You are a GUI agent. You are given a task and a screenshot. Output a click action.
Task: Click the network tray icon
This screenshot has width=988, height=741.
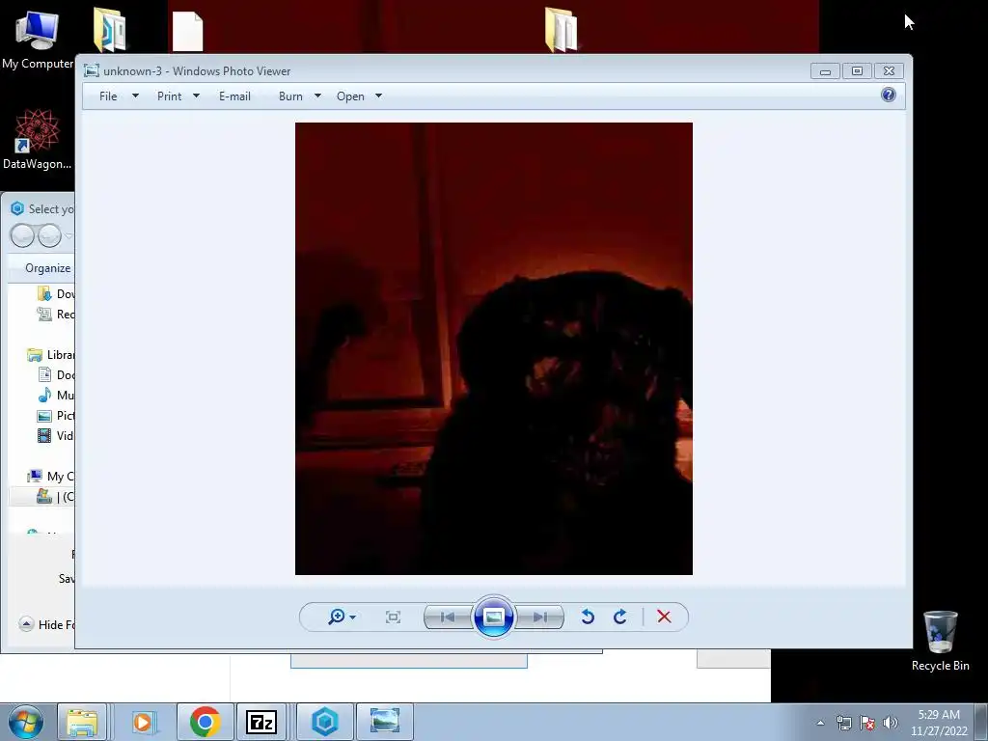click(843, 723)
